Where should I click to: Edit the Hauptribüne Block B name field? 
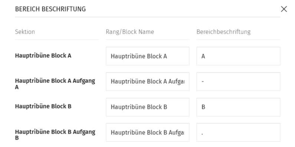(x=148, y=107)
